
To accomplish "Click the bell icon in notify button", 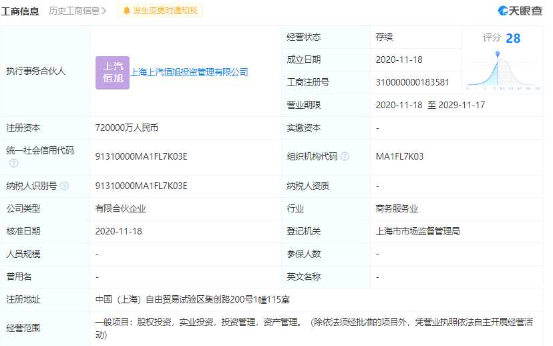I will (x=126, y=11).
